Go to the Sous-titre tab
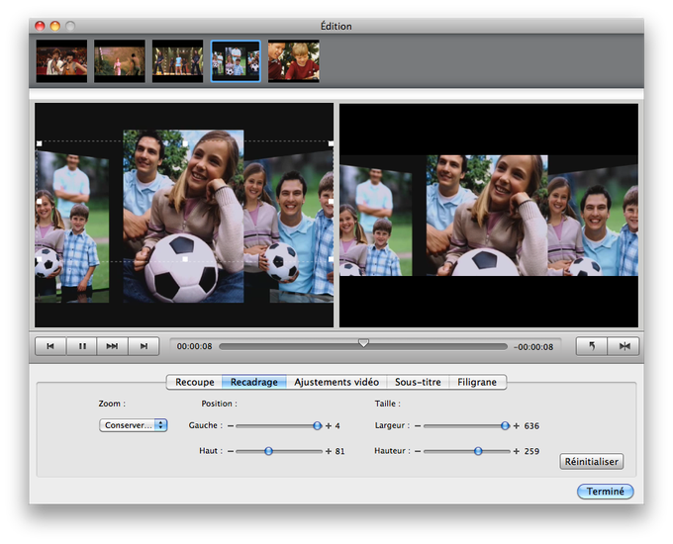673x544 pixels. 418,382
